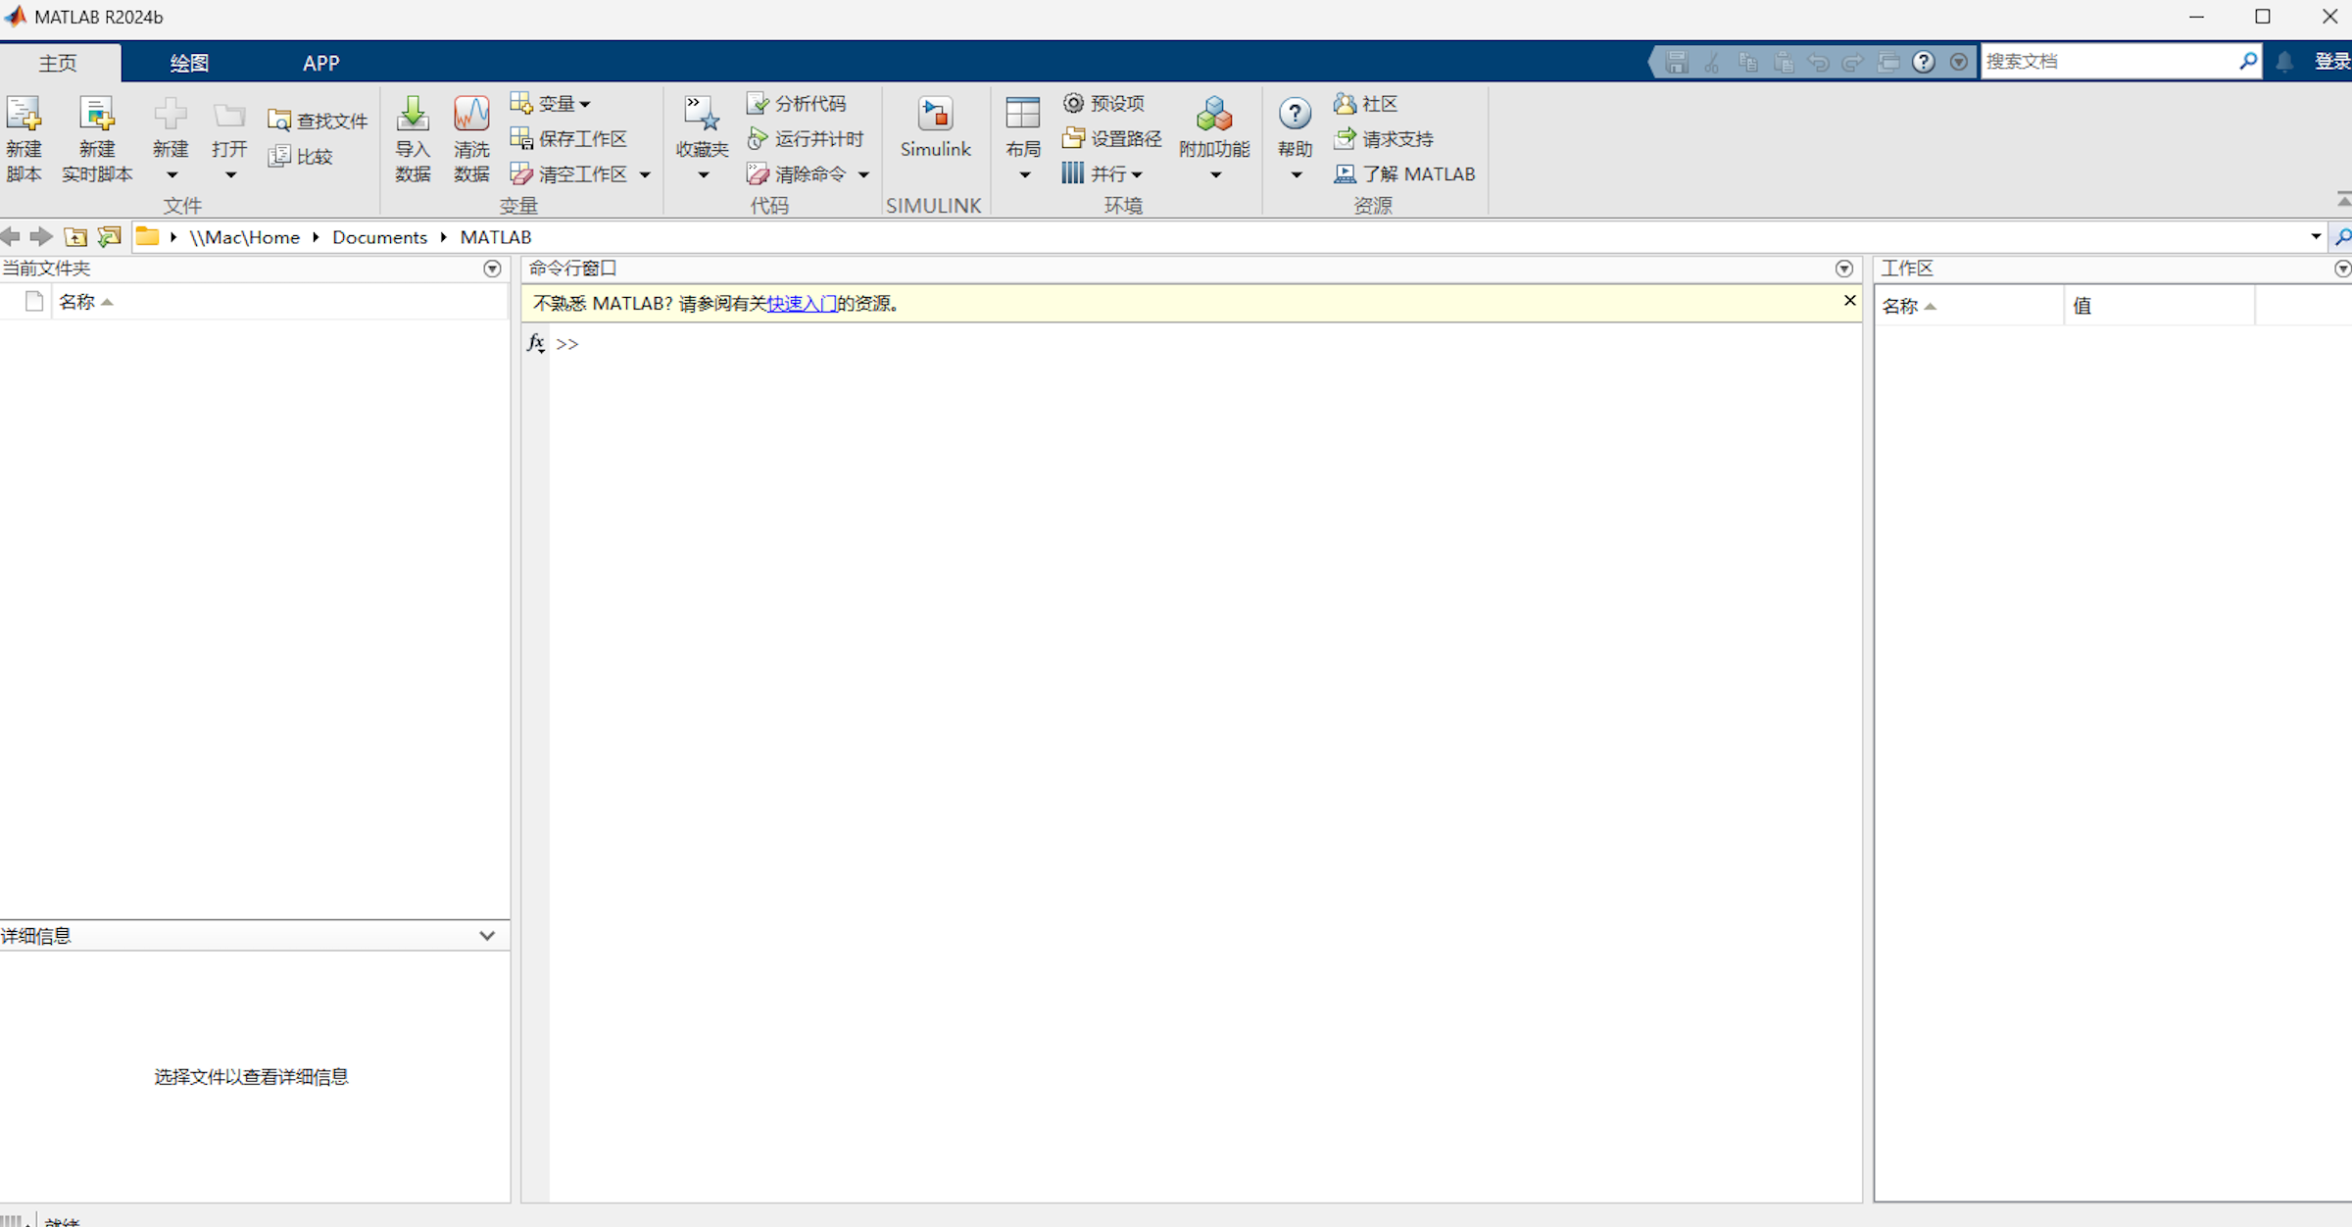This screenshot has height=1227, width=2352.
Task: Collapse the Details (详细信息) panel chevron
Action: (487, 936)
